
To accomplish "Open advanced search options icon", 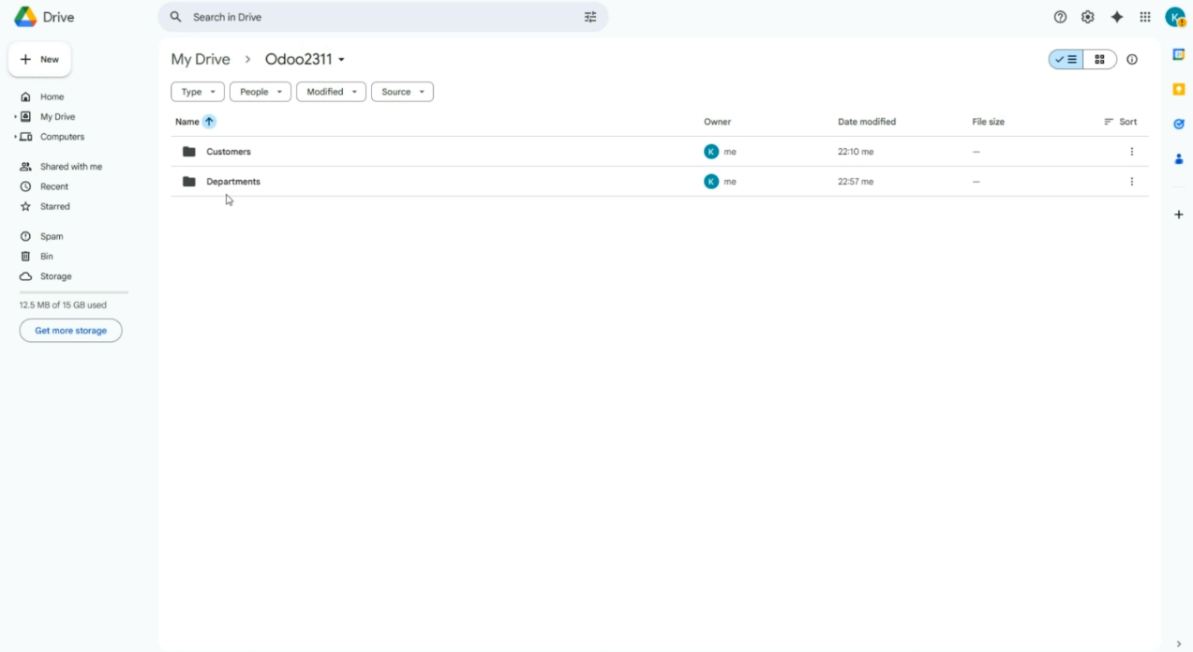I will point(590,17).
